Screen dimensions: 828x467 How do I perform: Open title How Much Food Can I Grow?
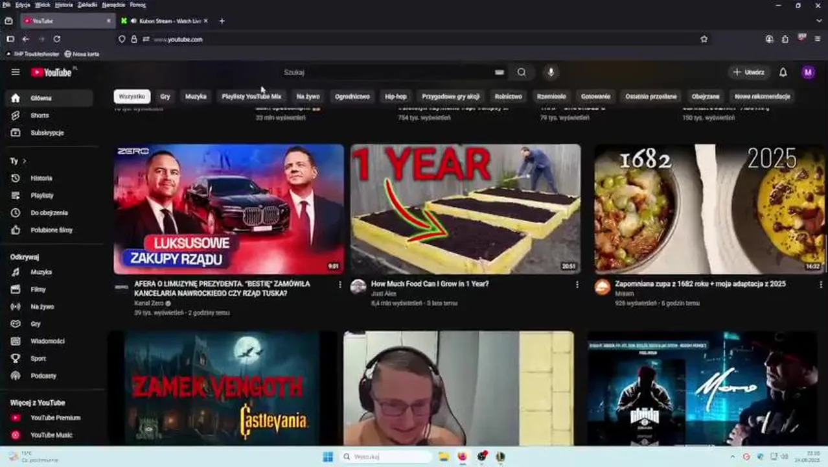[430, 283]
